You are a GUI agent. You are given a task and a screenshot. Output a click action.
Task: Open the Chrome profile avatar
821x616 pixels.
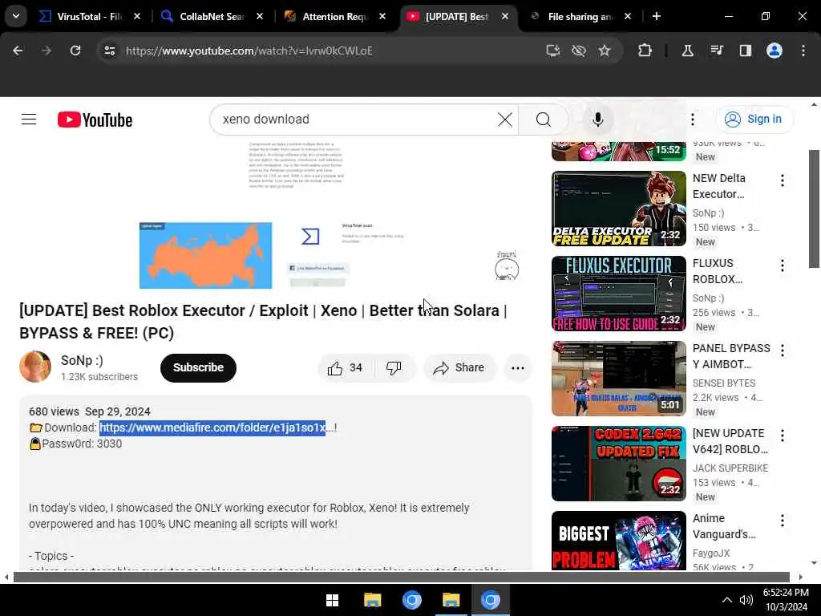(774, 51)
